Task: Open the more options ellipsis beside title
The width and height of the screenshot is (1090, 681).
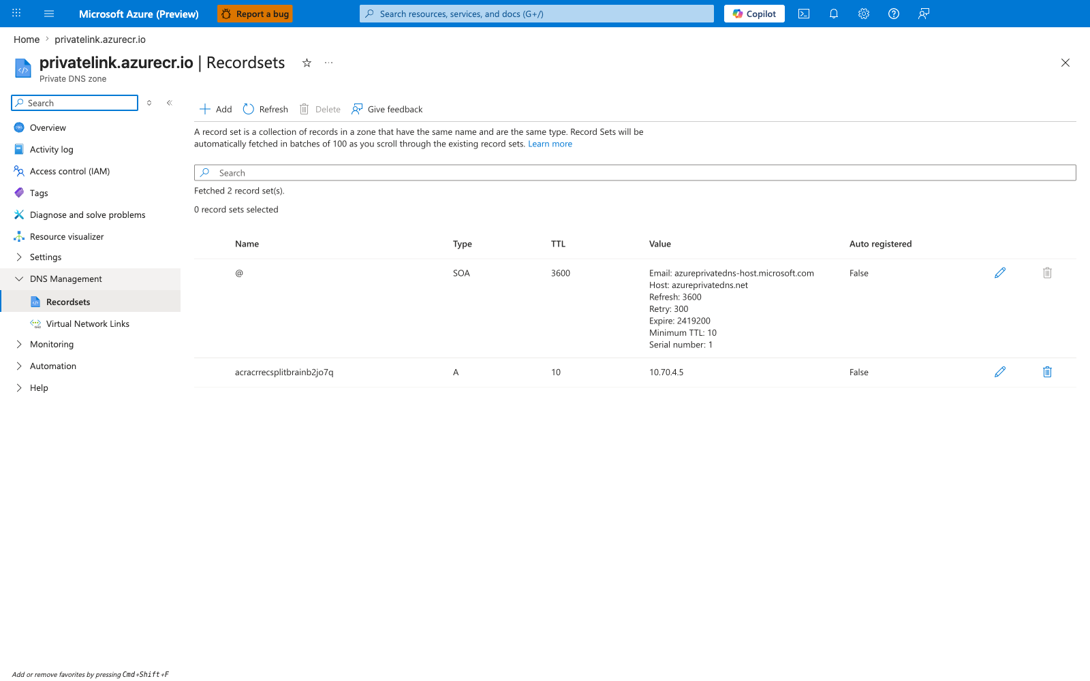Action: 329,63
